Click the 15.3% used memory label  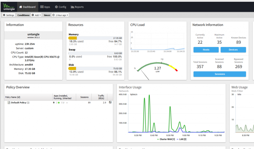click(x=76, y=41)
